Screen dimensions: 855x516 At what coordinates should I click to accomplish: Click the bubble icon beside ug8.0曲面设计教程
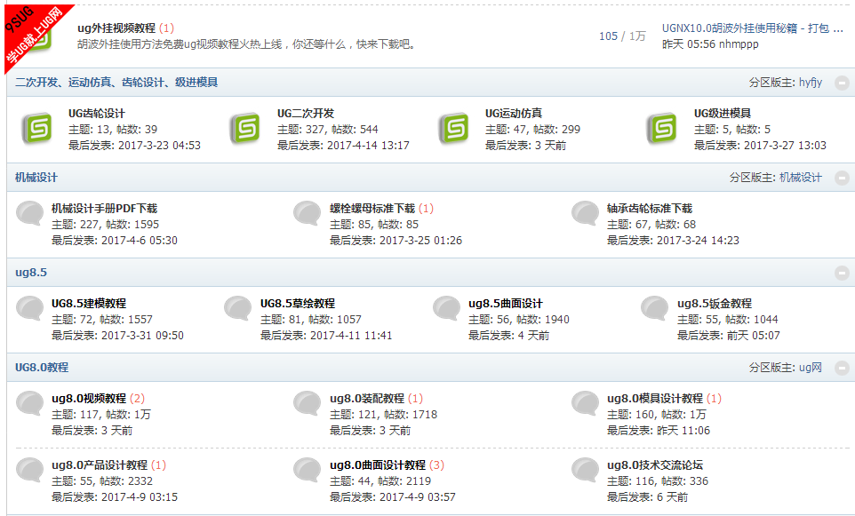tap(308, 470)
